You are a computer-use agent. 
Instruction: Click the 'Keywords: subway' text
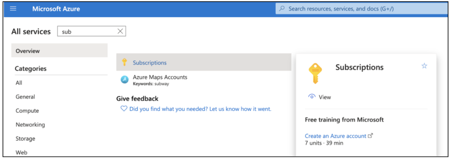click(151, 84)
